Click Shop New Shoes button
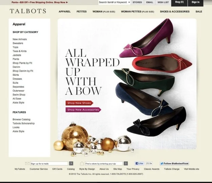The width and height of the screenshot is (212, 183). 79,103
